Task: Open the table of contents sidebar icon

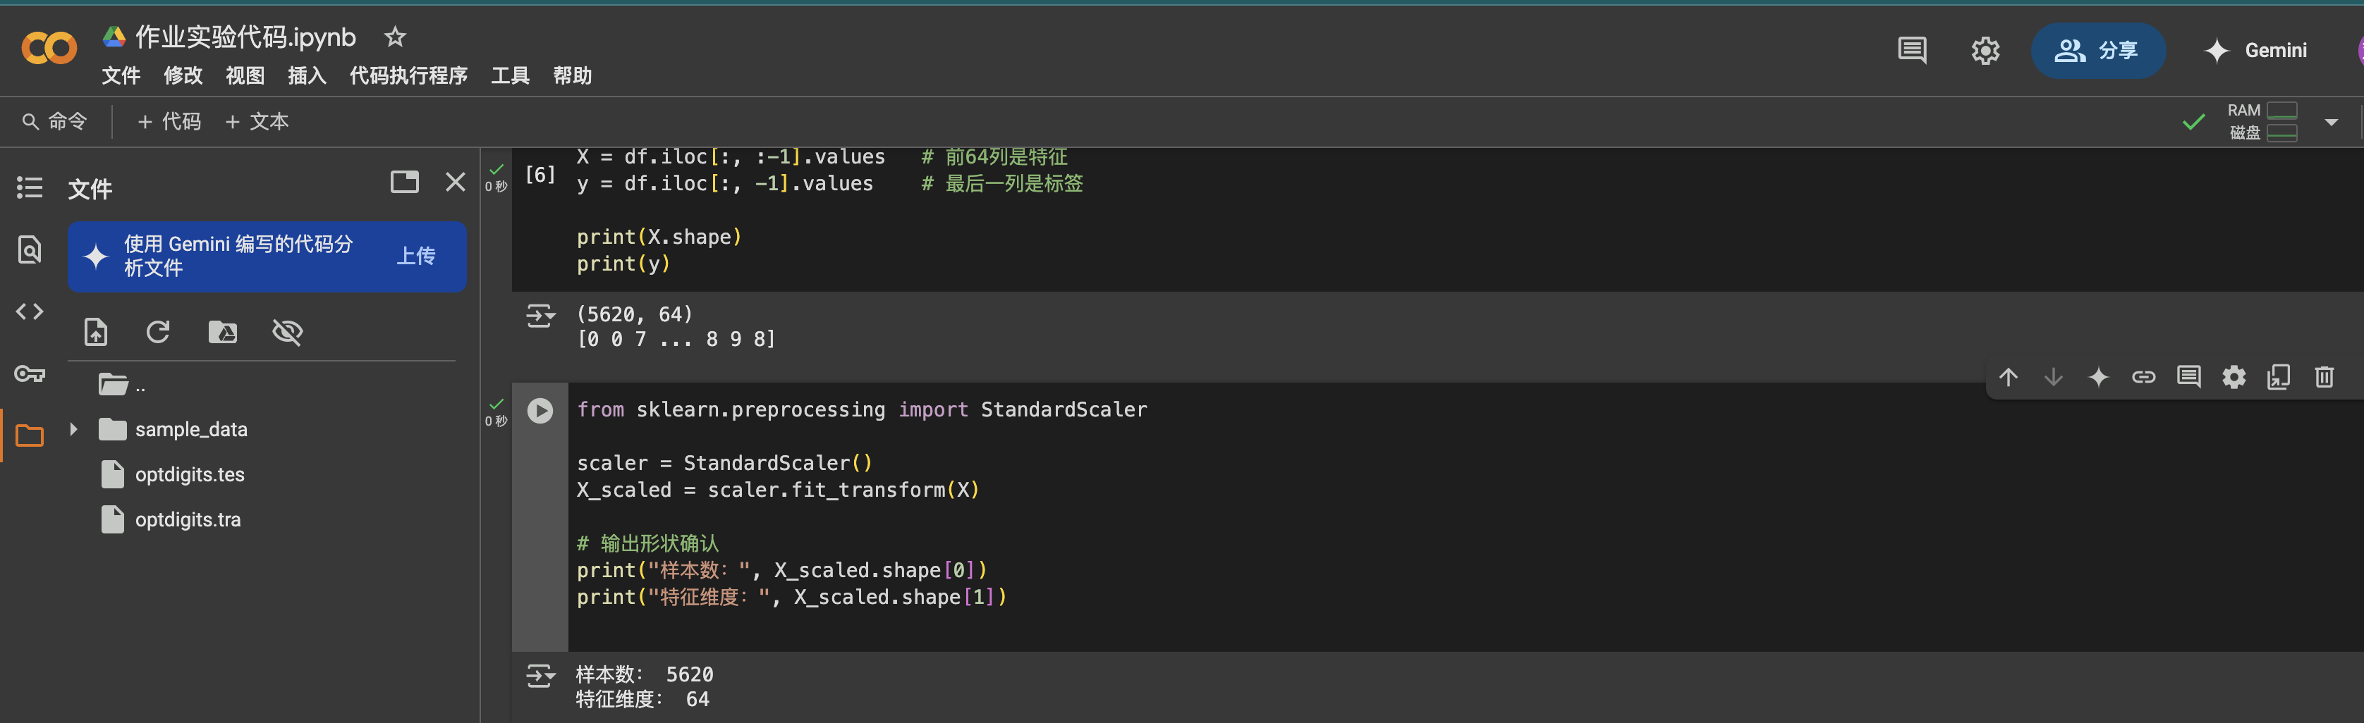Action: (x=30, y=188)
